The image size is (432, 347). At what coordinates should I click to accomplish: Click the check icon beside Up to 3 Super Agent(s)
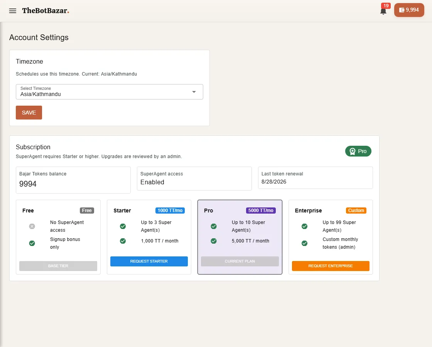[x=123, y=226]
